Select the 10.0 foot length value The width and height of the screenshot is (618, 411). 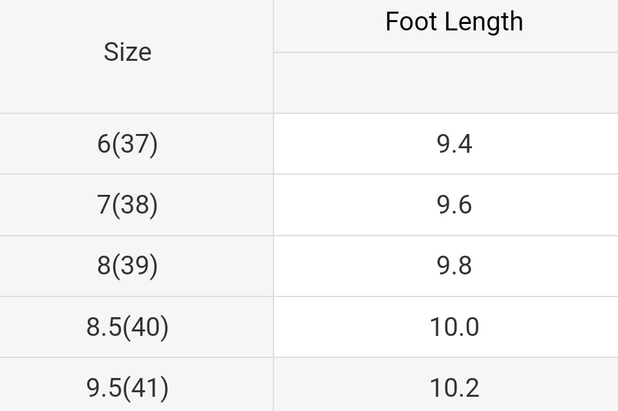point(454,327)
